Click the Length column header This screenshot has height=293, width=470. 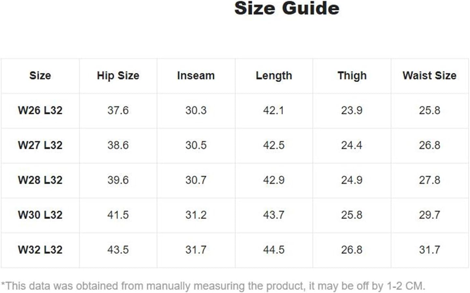274,76
